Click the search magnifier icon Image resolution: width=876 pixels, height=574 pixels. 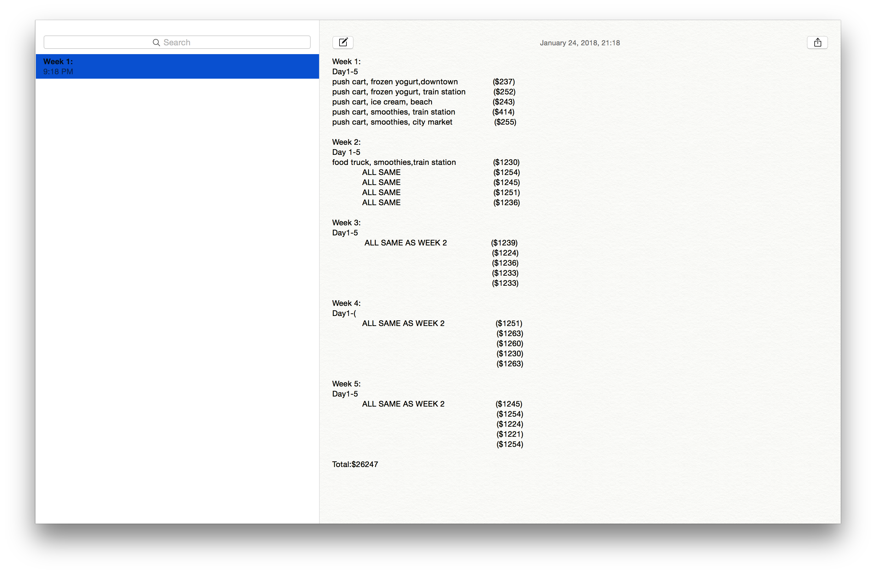156,43
